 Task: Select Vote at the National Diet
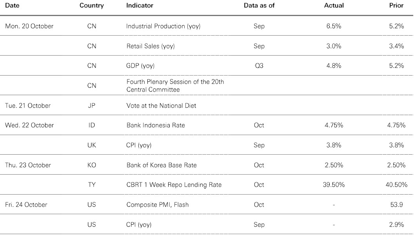[161, 105]
